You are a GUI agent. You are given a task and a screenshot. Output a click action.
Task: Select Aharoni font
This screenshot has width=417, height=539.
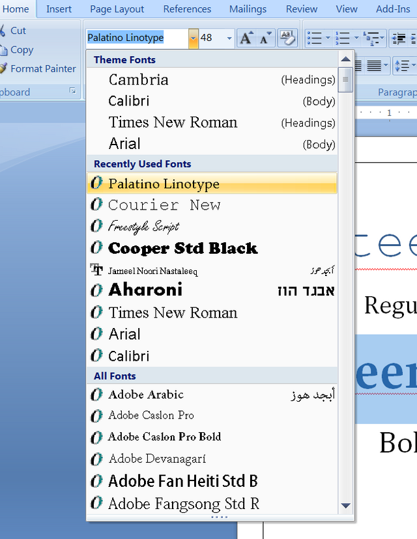pos(212,290)
